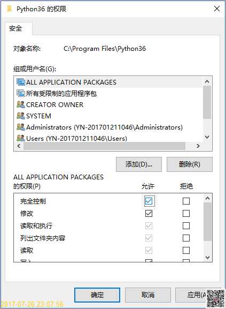The height and width of the screenshot is (309, 226).
Task: Pick the Users group icon
Action: 21,138
